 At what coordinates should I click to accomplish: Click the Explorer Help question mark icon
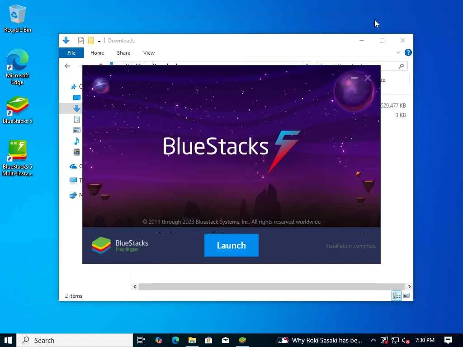click(408, 52)
